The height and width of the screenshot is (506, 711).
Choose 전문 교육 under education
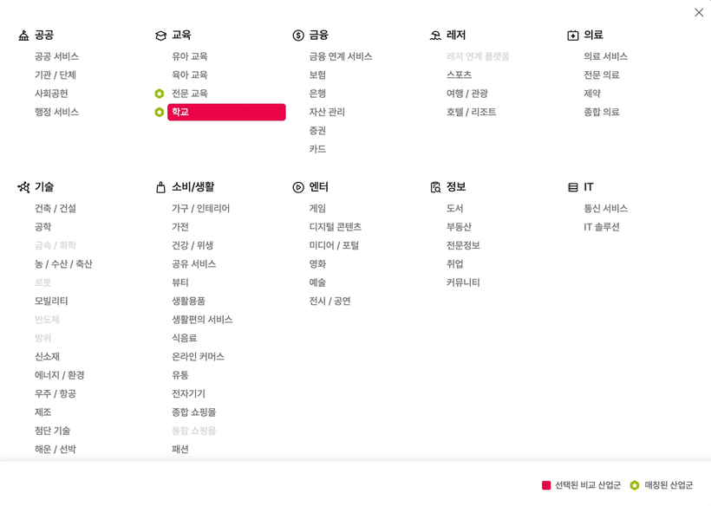pos(189,94)
